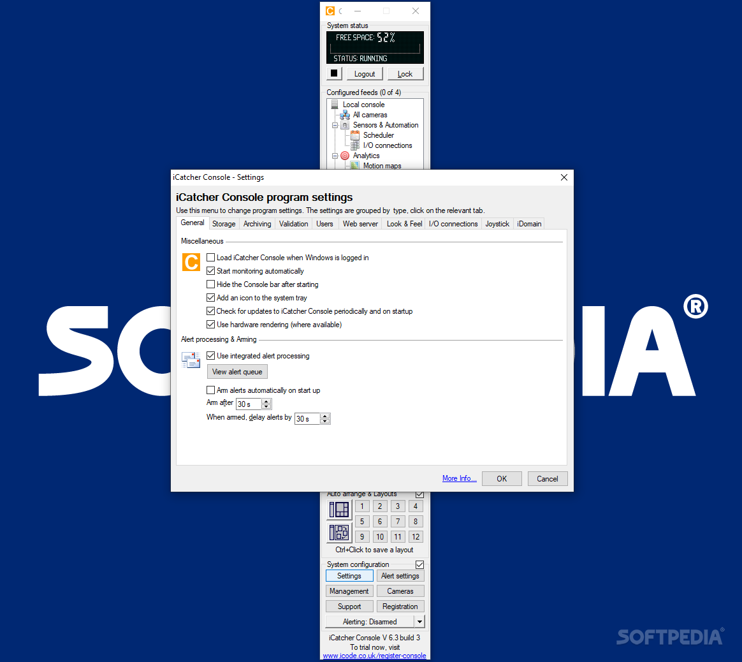
Task: Click the stop monitoring square button
Action: (x=334, y=73)
